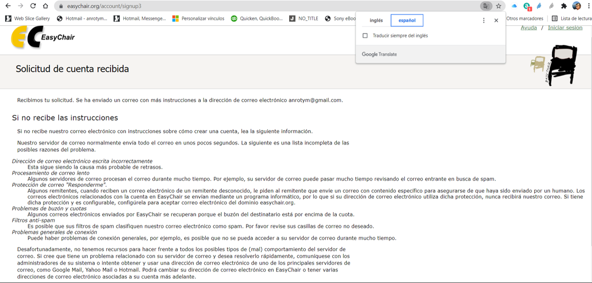The height and width of the screenshot is (283, 592).
Task: Open the Chrome profile avatar
Action: [x=576, y=6]
